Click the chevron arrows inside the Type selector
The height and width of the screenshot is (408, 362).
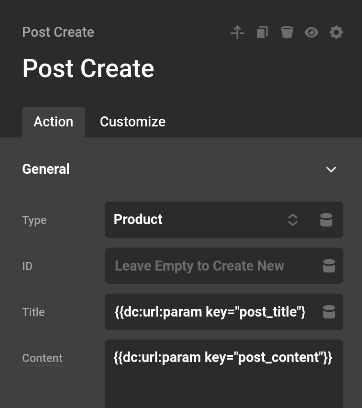[x=292, y=220]
